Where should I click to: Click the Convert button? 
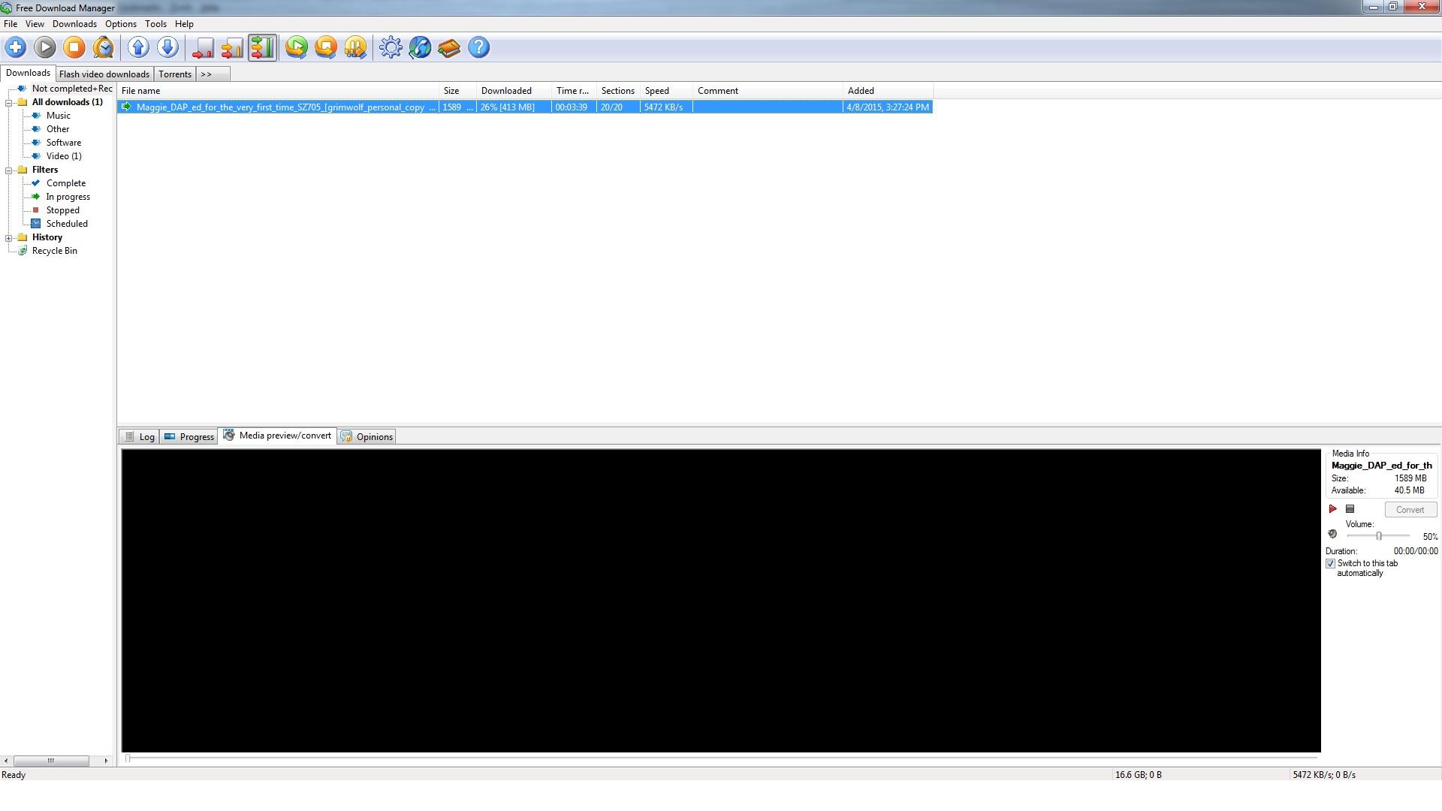1410,510
